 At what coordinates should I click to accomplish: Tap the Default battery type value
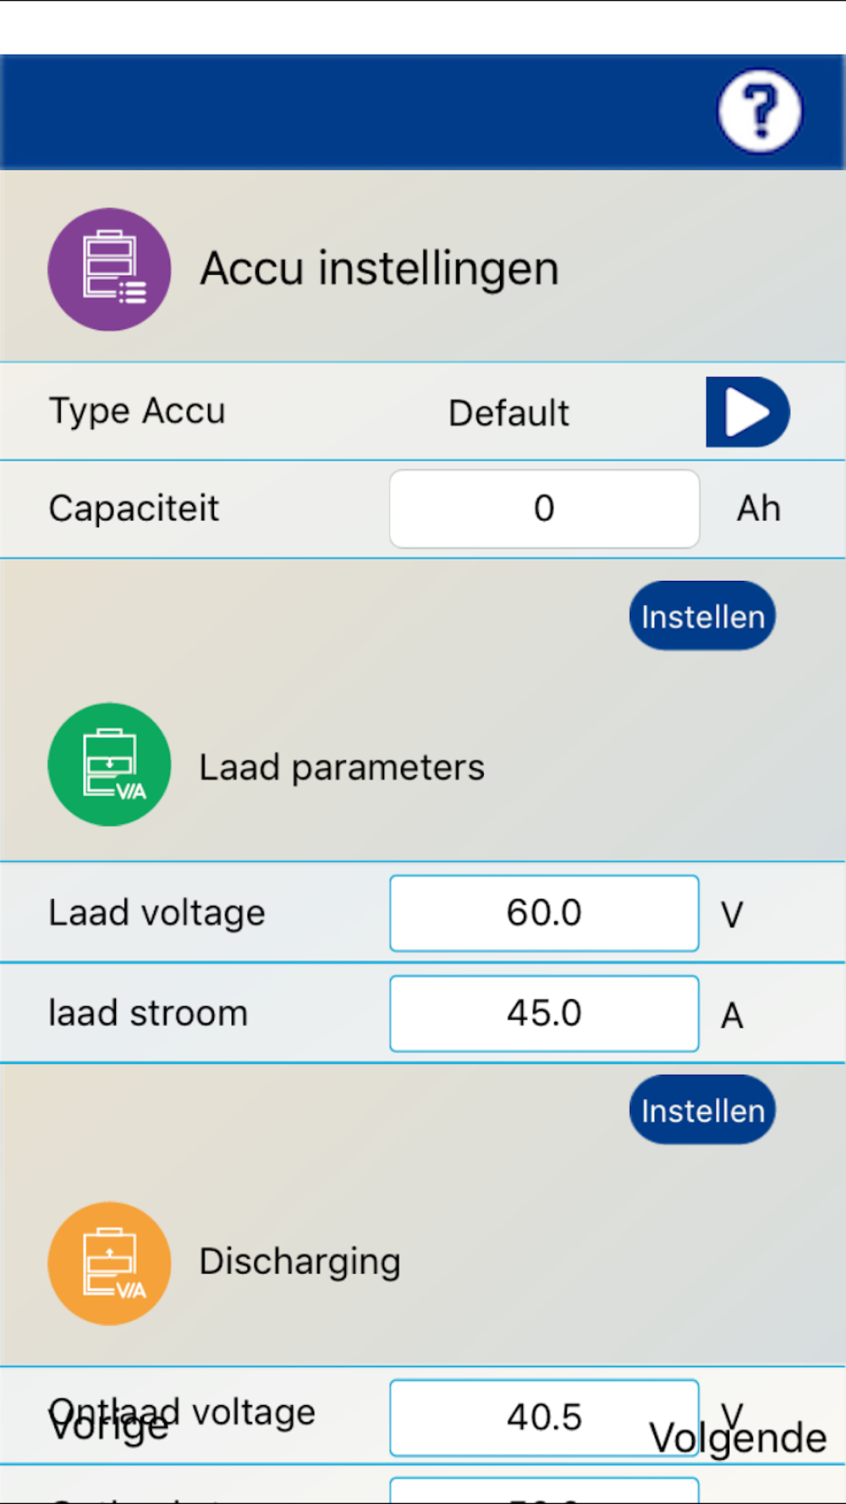[x=508, y=414]
